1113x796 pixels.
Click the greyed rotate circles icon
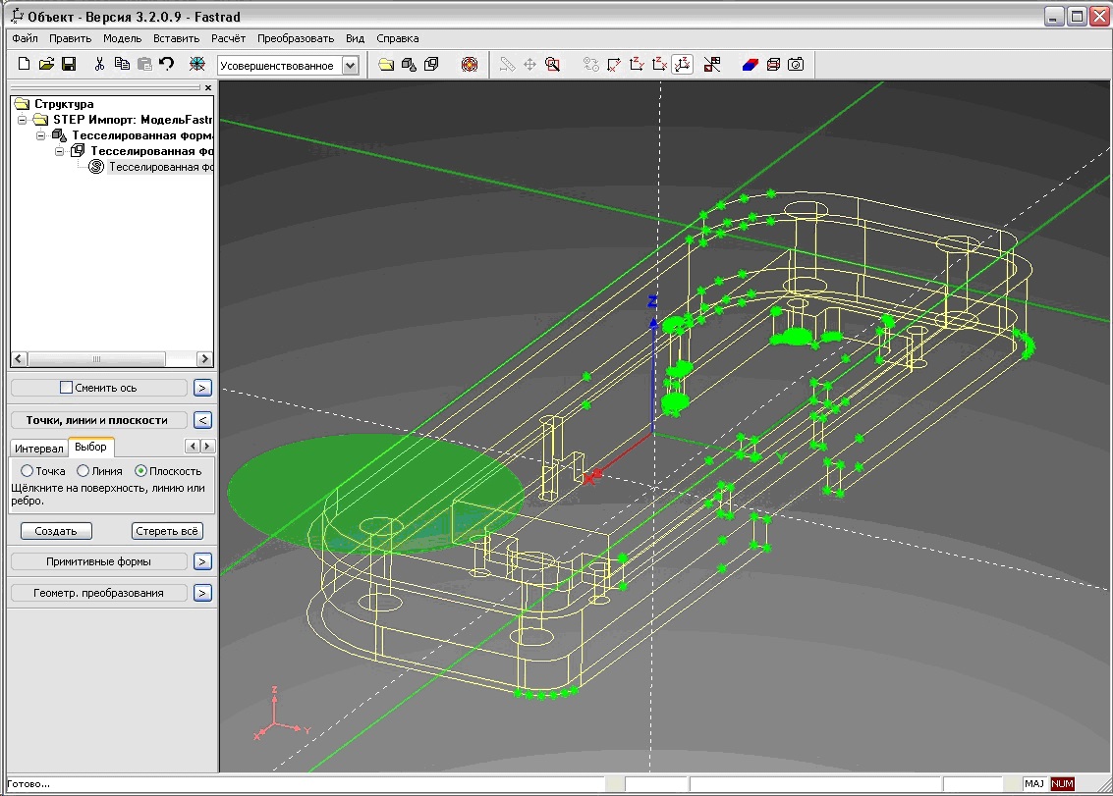[590, 65]
